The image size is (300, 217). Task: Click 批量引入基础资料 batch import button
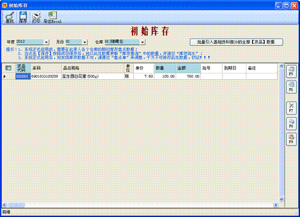point(236,42)
